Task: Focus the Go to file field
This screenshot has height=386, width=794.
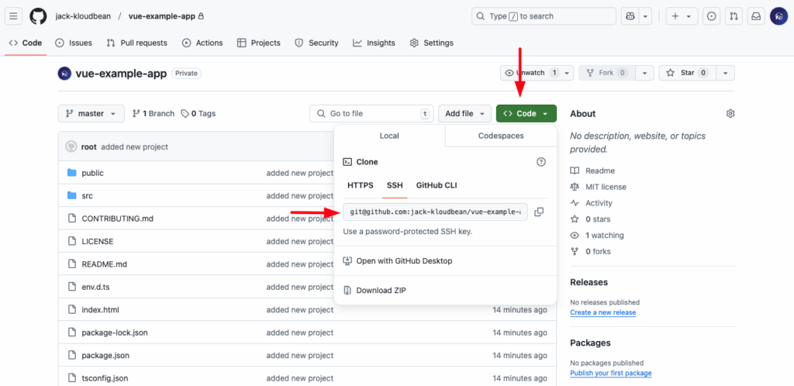Action: click(x=371, y=113)
